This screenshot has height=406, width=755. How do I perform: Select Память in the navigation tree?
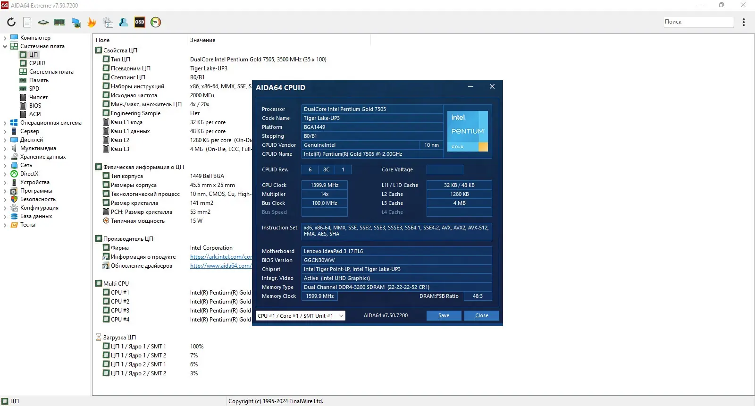coord(39,80)
